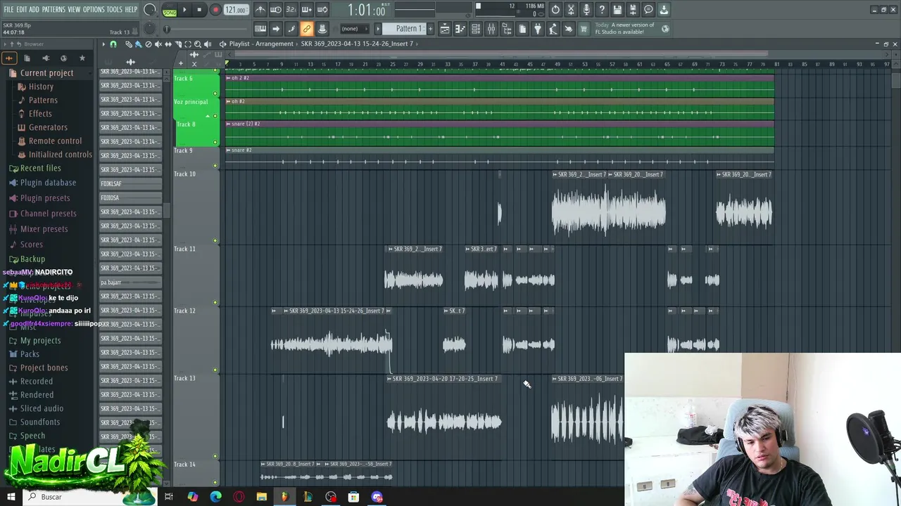
Task: Select the playlist slice tool
Action: pos(177,44)
